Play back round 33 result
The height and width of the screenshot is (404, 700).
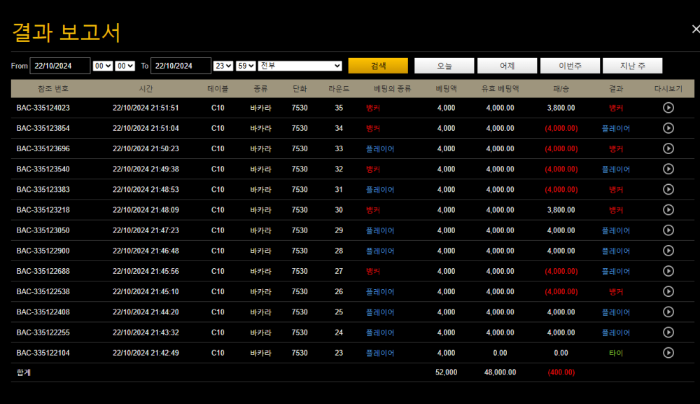668,148
